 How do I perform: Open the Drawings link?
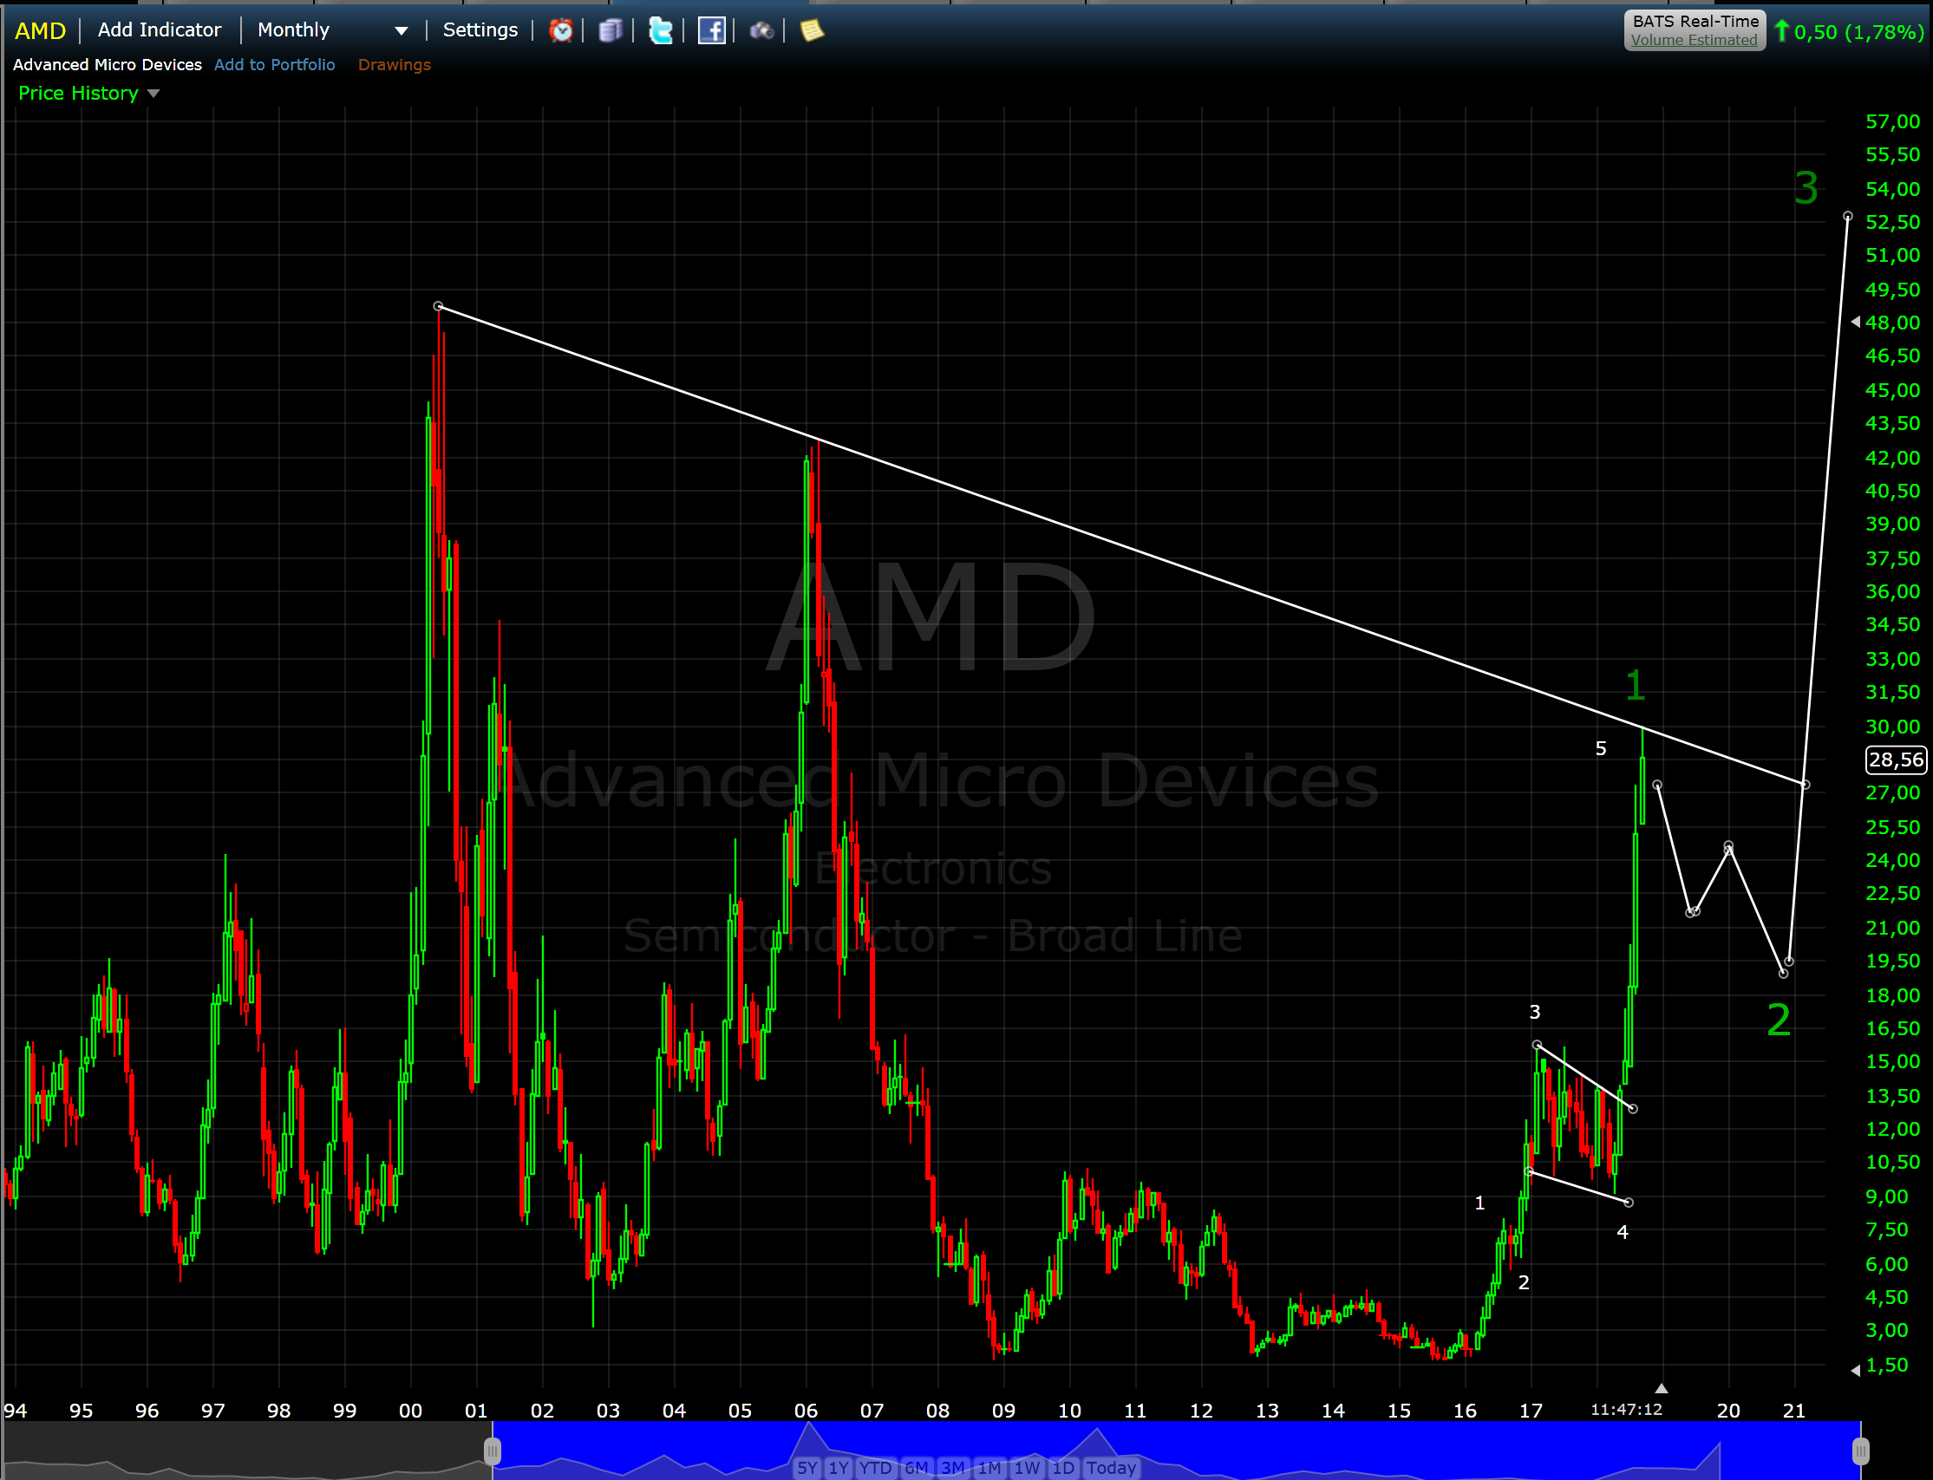tap(394, 64)
